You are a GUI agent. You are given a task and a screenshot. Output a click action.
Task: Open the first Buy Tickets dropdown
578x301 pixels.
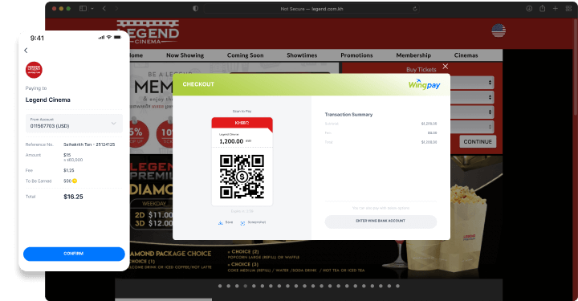[x=472, y=83]
